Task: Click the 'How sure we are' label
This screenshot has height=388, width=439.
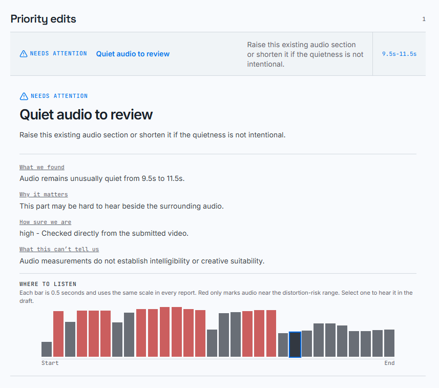Action: point(45,222)
